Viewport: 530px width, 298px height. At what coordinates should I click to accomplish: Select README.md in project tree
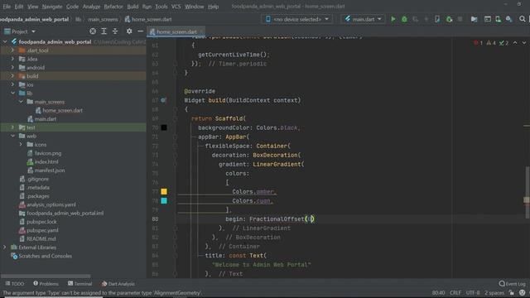(x=37, y=239)
